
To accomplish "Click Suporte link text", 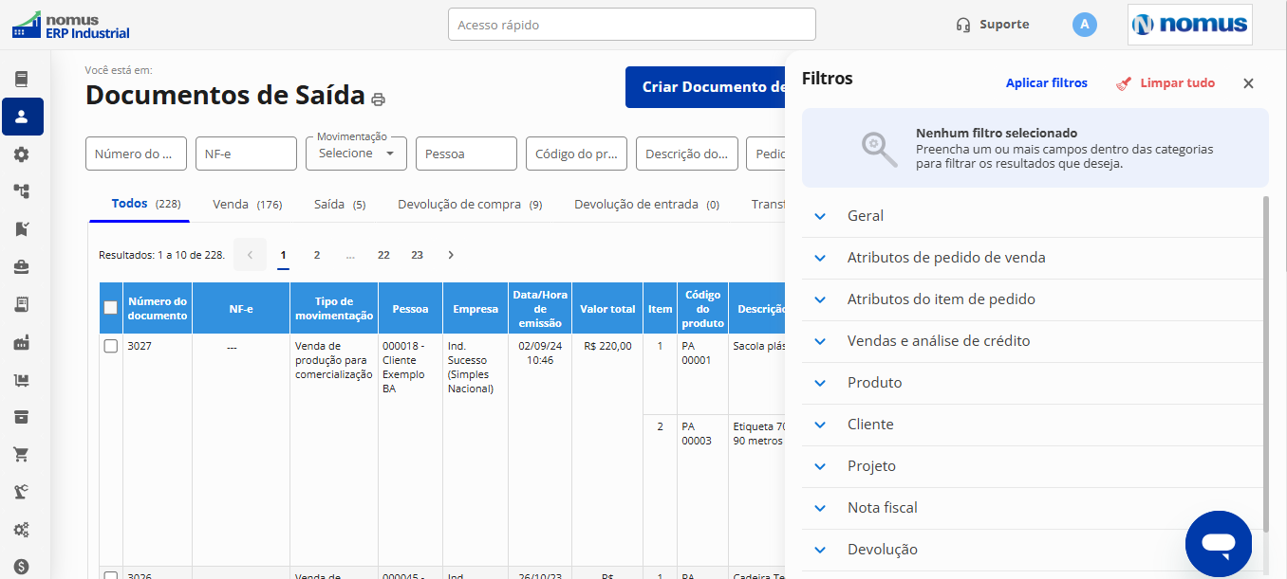I will click(1004, 25).
